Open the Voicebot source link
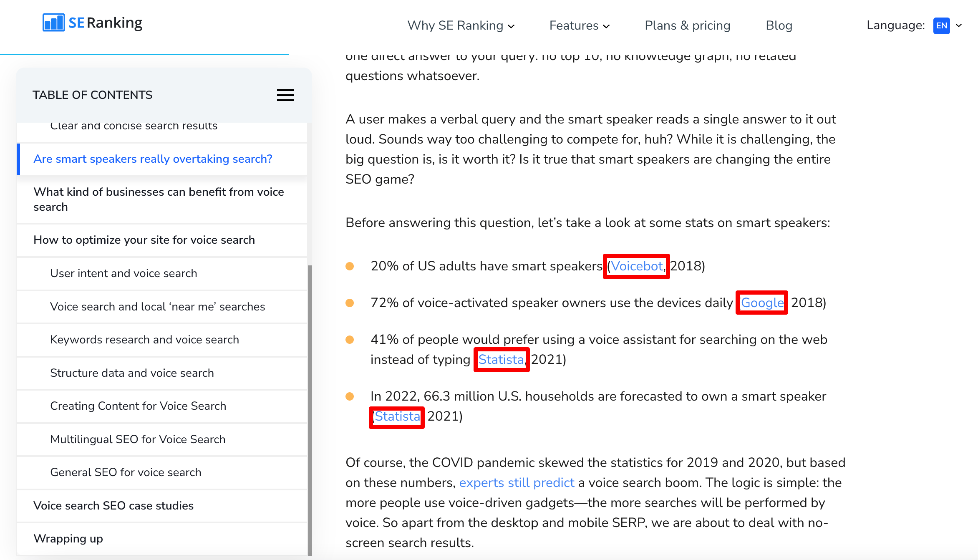This screenshot has height=560, width=978. tap(637, 266)
